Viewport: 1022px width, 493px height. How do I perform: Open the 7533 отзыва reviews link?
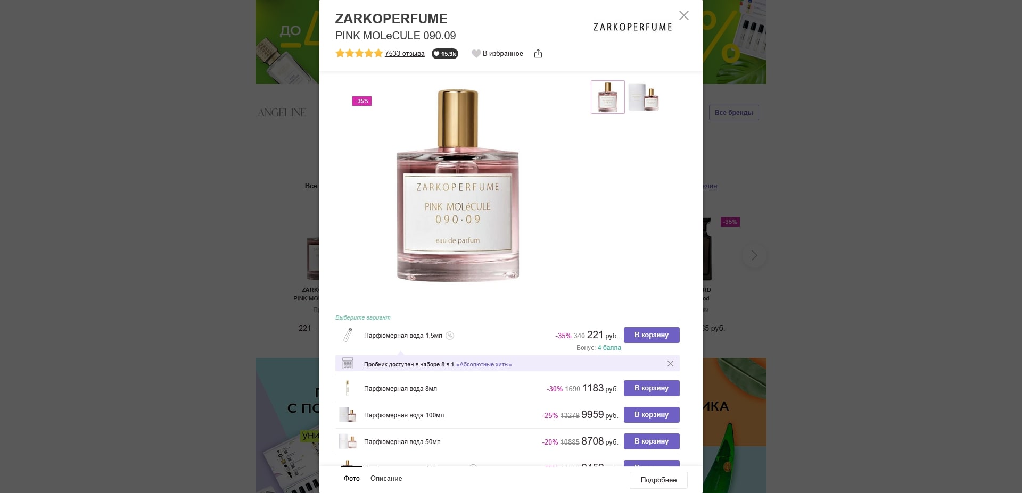pos(405,53)
